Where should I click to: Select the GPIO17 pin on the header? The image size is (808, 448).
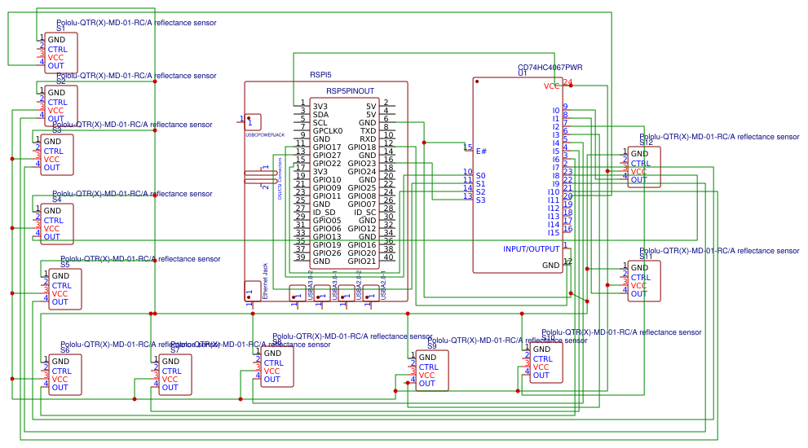click(327, 147)
